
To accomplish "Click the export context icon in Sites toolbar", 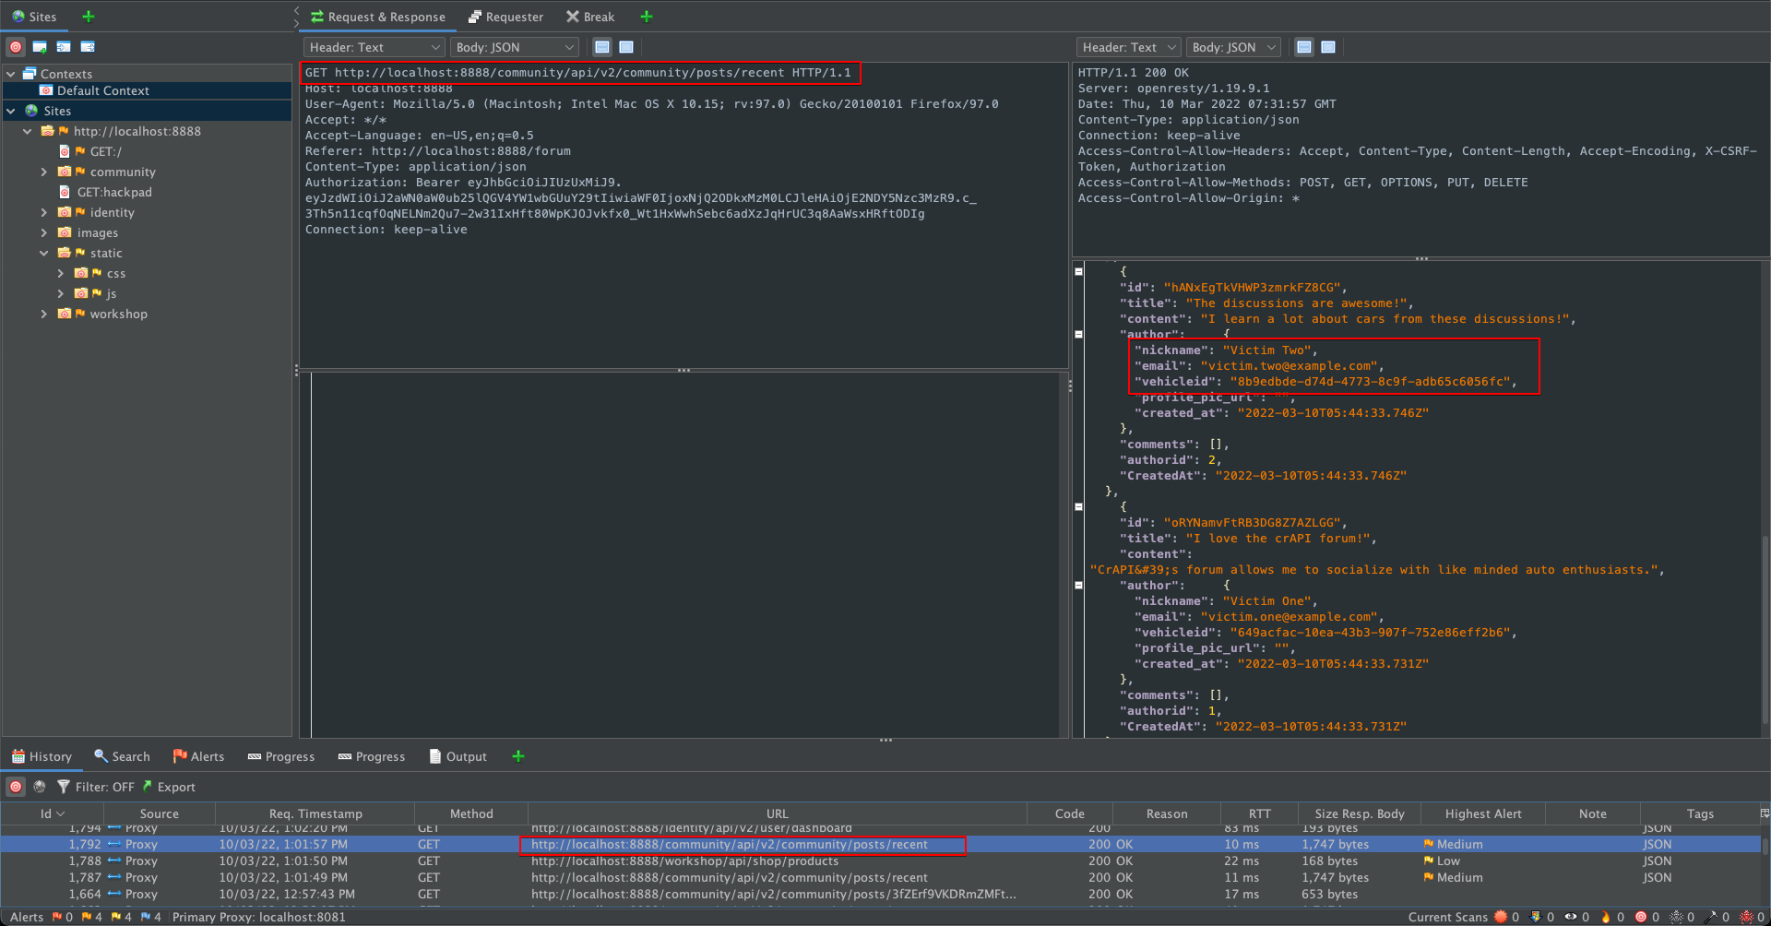I will pos(88,47).
